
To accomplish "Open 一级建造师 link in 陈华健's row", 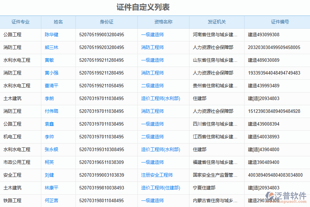I will pyautogui.click(x=152, y=34).
